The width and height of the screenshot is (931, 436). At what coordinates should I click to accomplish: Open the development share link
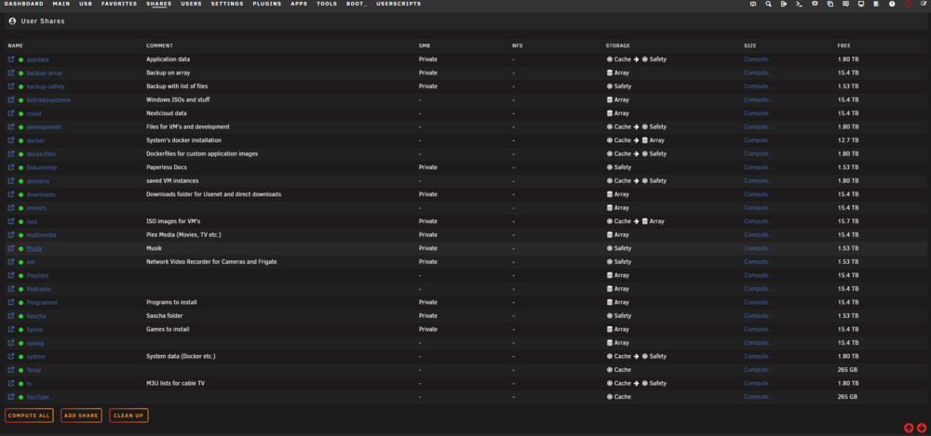coord(44,127)
